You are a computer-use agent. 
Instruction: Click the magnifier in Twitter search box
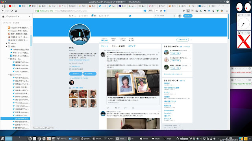pos(174,16)
